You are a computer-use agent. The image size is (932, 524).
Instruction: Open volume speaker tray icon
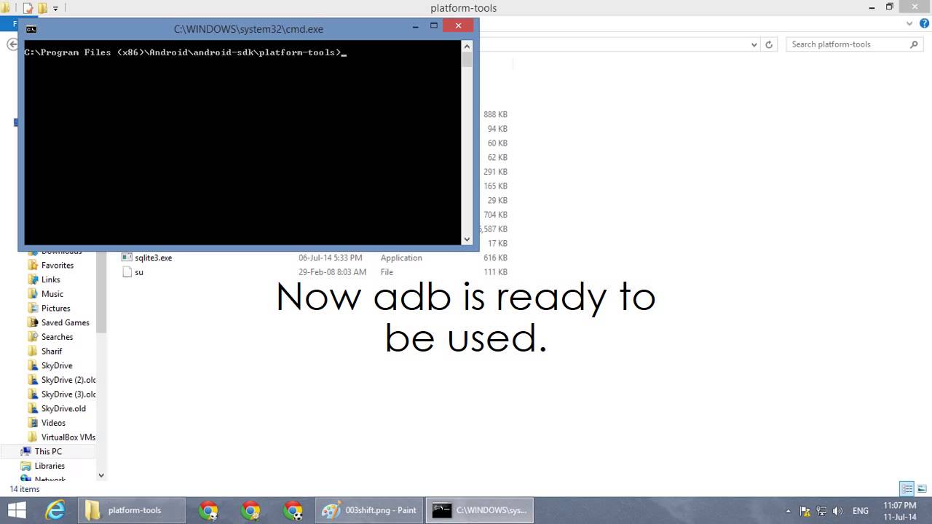click(x=837, y=511)
